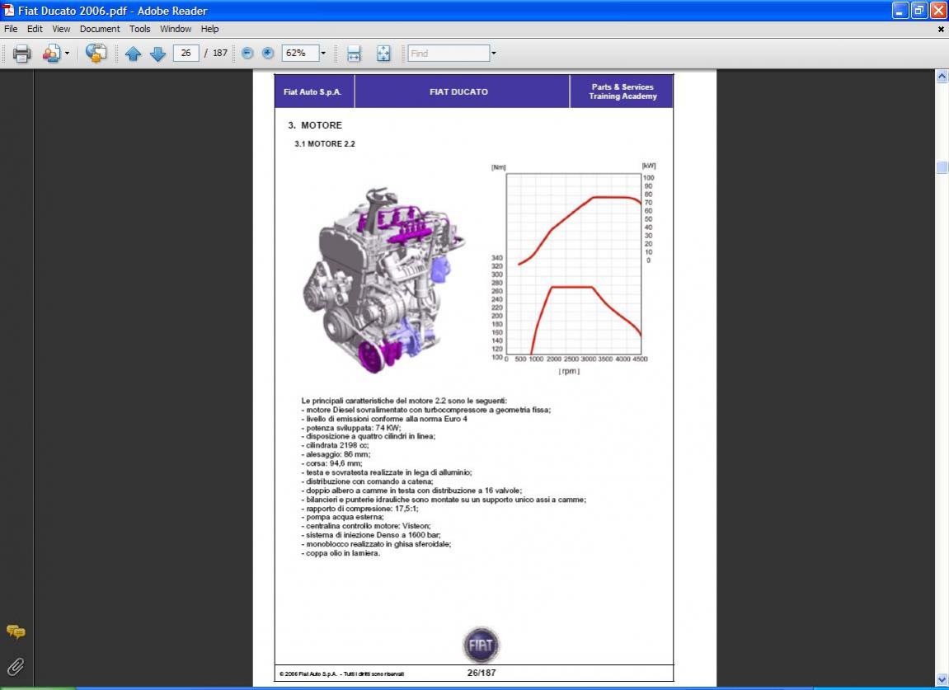Click the FIAT logo at page bottom
The width and height of the screenshot is (949, 690).
(x=482, y=645)
